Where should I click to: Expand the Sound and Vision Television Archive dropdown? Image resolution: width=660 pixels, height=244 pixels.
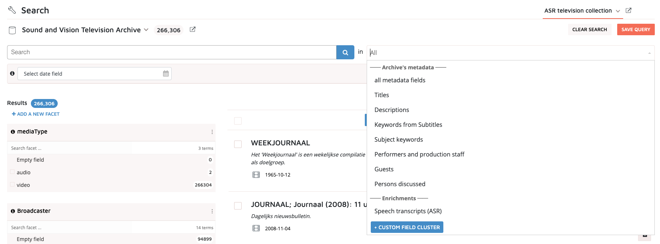point(146,30)
